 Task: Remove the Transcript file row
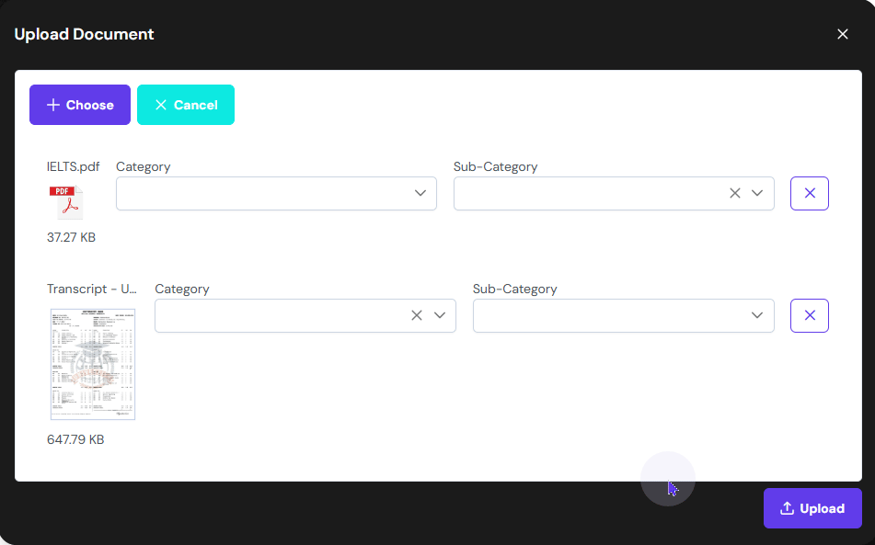(810, 315)
